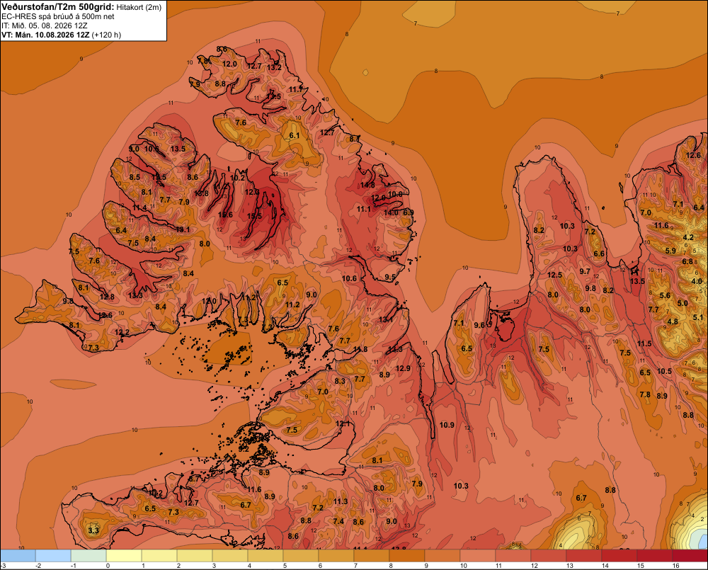Screen dimensions: 708x570
Task: Click the 'EC-HRES spá brúuð á 500m net' text
Action: [58, 16]
